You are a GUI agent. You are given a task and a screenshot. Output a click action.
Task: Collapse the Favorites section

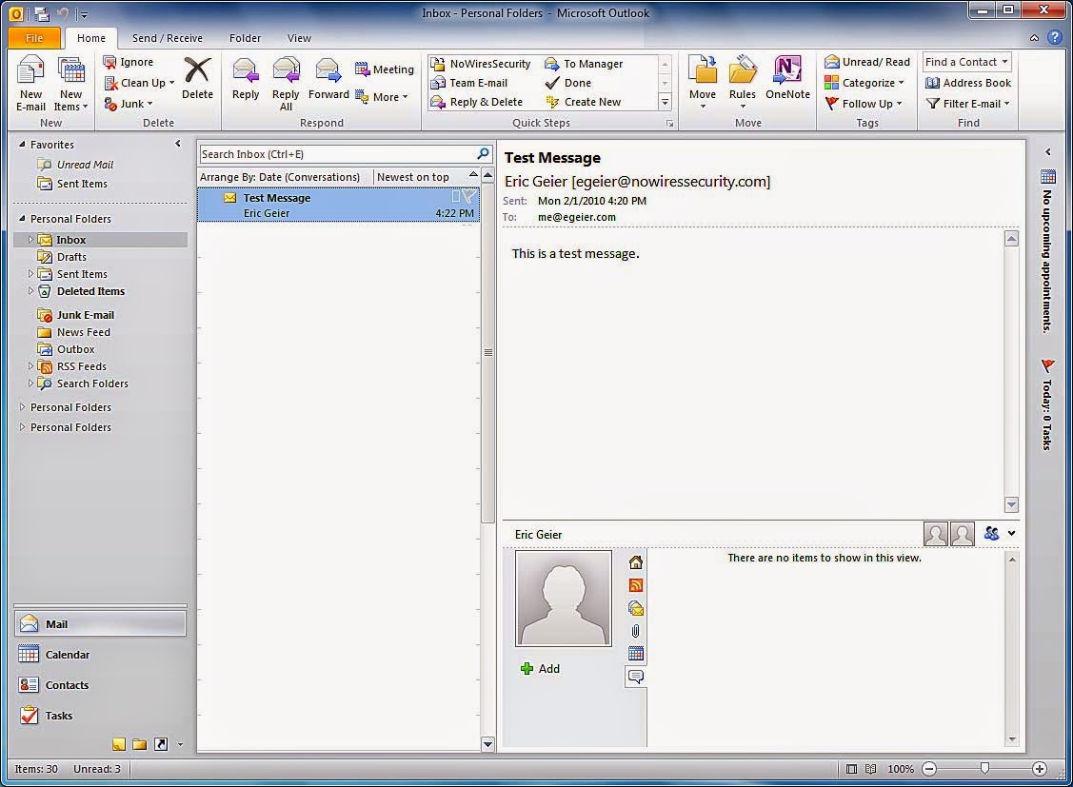pos(22,145)
